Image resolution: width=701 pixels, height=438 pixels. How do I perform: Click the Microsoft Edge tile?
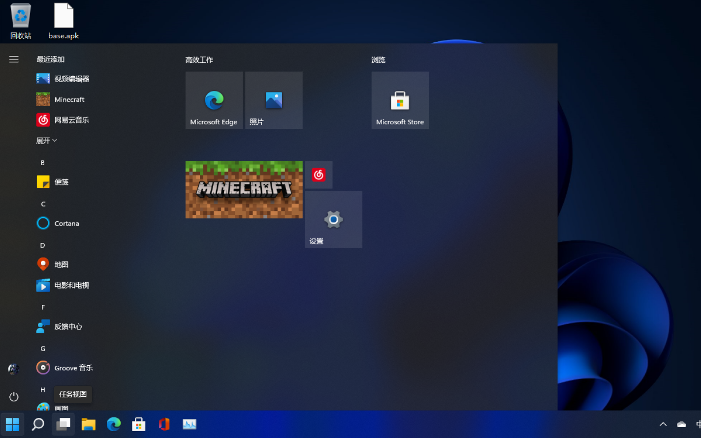[x=214, y=100]
